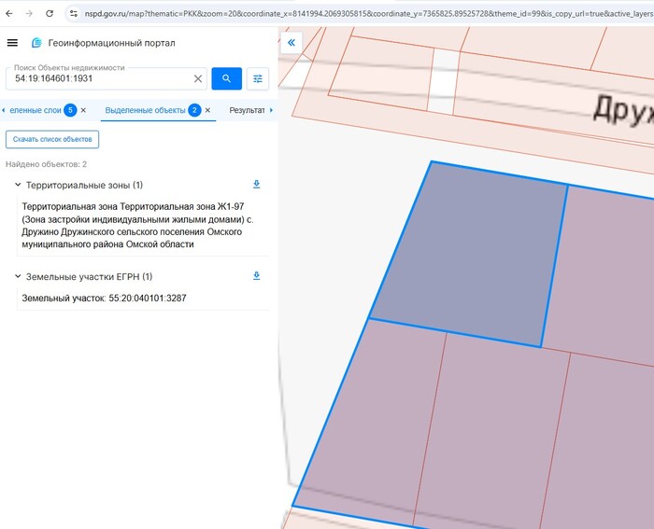Close the еленные слои tab
Image resolution: width=654 pixels, height=529 pixels.
[83, 110]
